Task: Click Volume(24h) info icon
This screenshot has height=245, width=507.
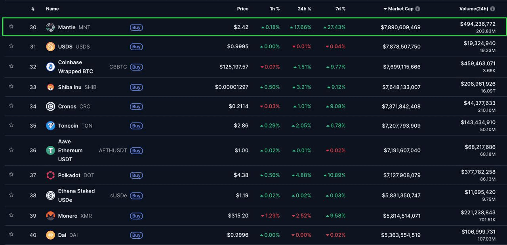Action: 492,9
